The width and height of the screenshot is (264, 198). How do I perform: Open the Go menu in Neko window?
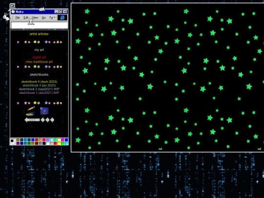tap(44, 18)
